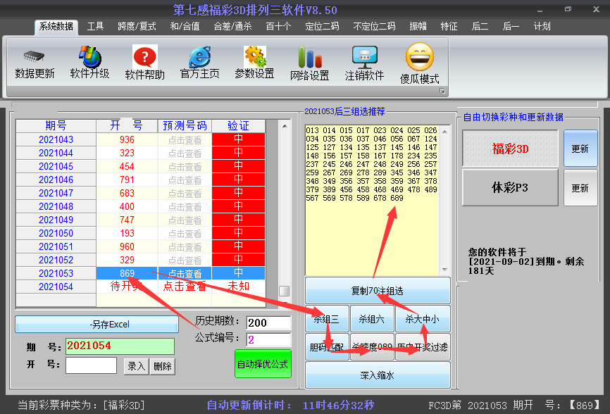Open the 不定位二码 tab
This screenshot has width=610, height=414.
374,27
